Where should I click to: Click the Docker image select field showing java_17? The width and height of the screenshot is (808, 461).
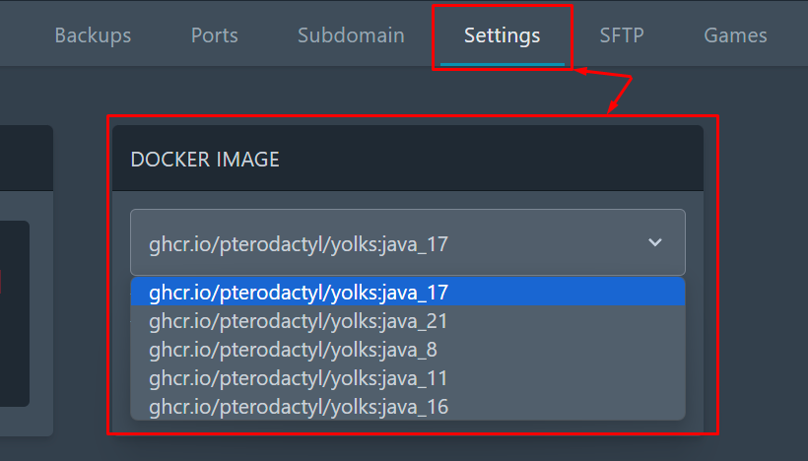[x=408, y=242]
